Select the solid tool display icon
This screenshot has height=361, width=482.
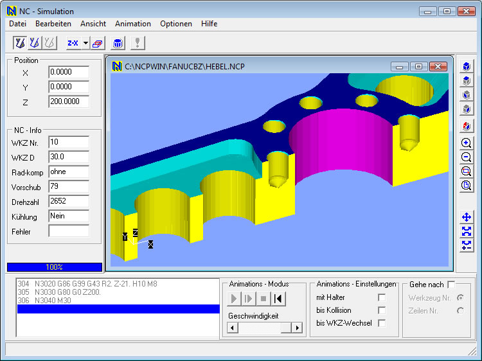(20, 43)
